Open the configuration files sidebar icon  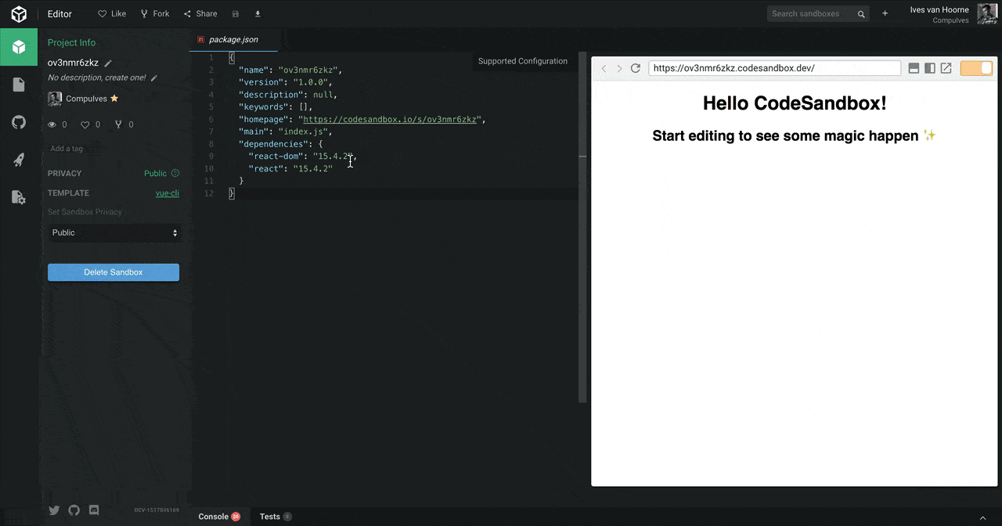(19, 197)
